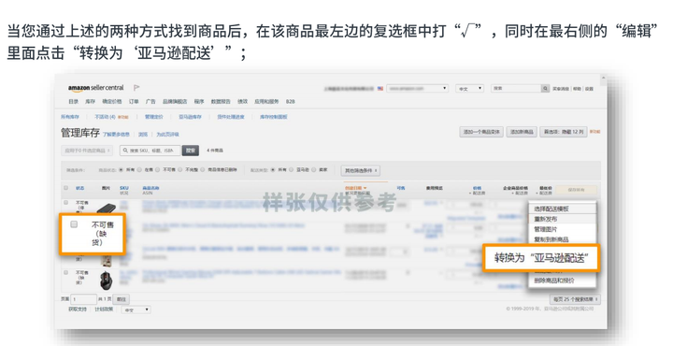Click the Amazon Seller Central logo
Image resolution: width=673 pixels, height=346 pixels.
point(95,88)
